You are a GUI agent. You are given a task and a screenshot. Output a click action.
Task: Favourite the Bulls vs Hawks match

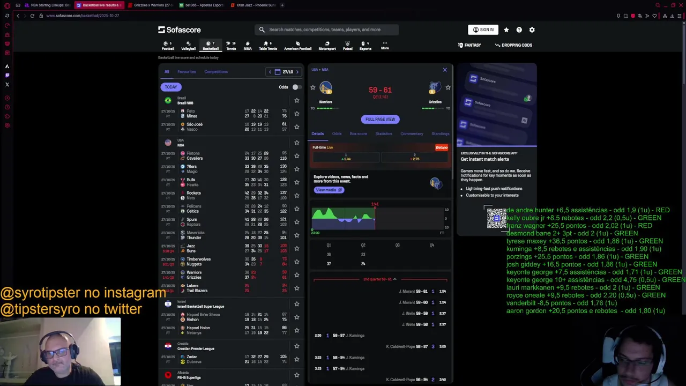tap(296, 182)
